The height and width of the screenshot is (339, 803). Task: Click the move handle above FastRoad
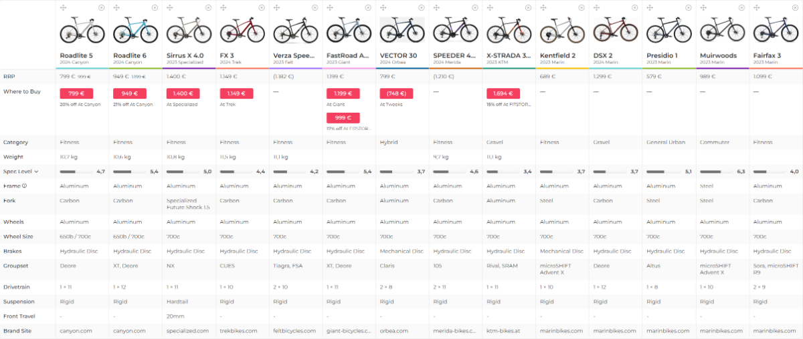click(x=329, y=7)
